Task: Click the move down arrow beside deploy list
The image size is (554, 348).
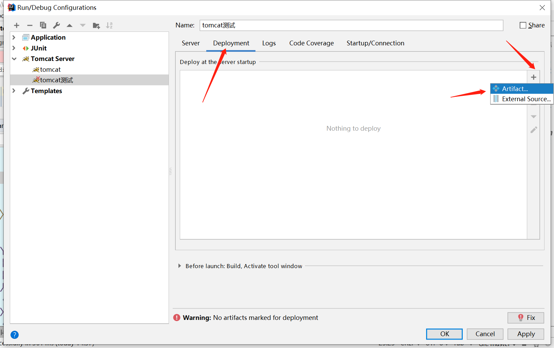Action: 534,117
